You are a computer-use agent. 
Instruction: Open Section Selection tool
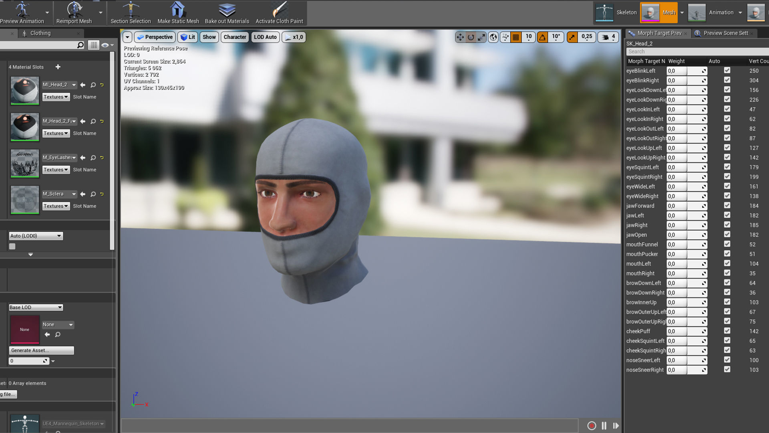point(131,12)
